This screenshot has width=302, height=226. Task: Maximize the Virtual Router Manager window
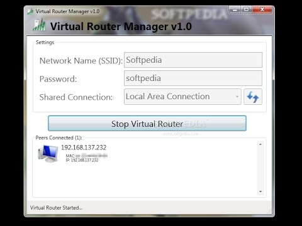coord(247,9)
